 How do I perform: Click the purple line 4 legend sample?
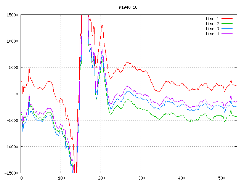click(227, 34)
